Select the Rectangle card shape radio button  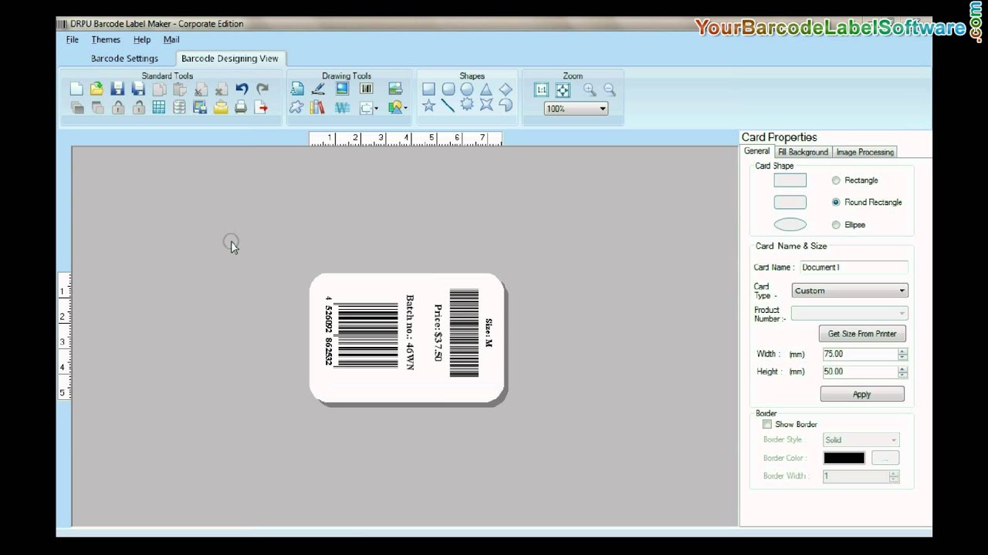coord(836,180)
